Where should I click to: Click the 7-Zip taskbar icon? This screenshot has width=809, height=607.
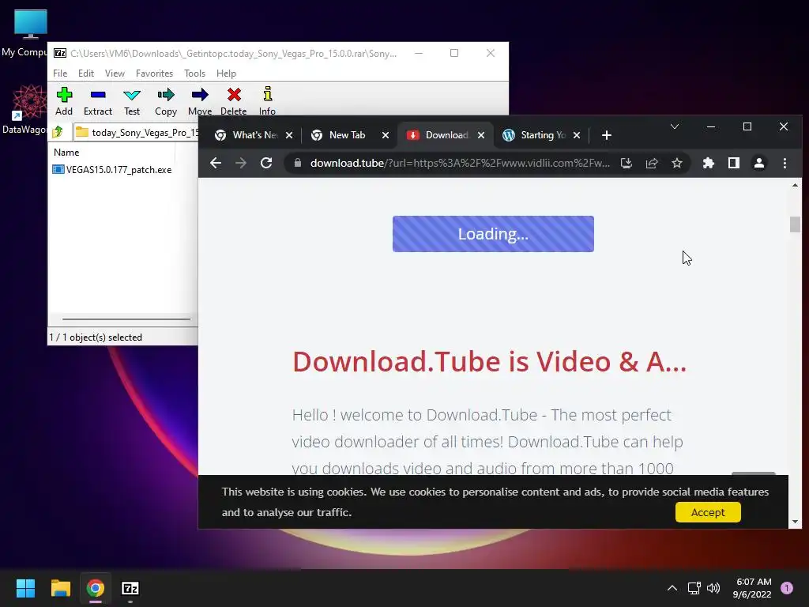[x=130, y=588]
